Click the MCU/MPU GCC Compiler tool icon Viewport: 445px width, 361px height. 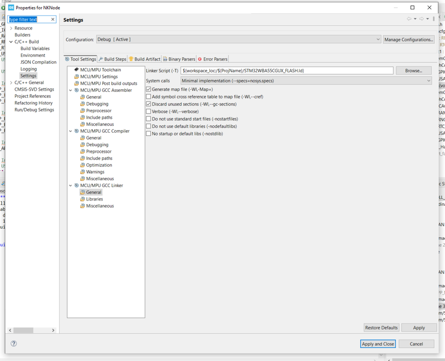point(76,131)
